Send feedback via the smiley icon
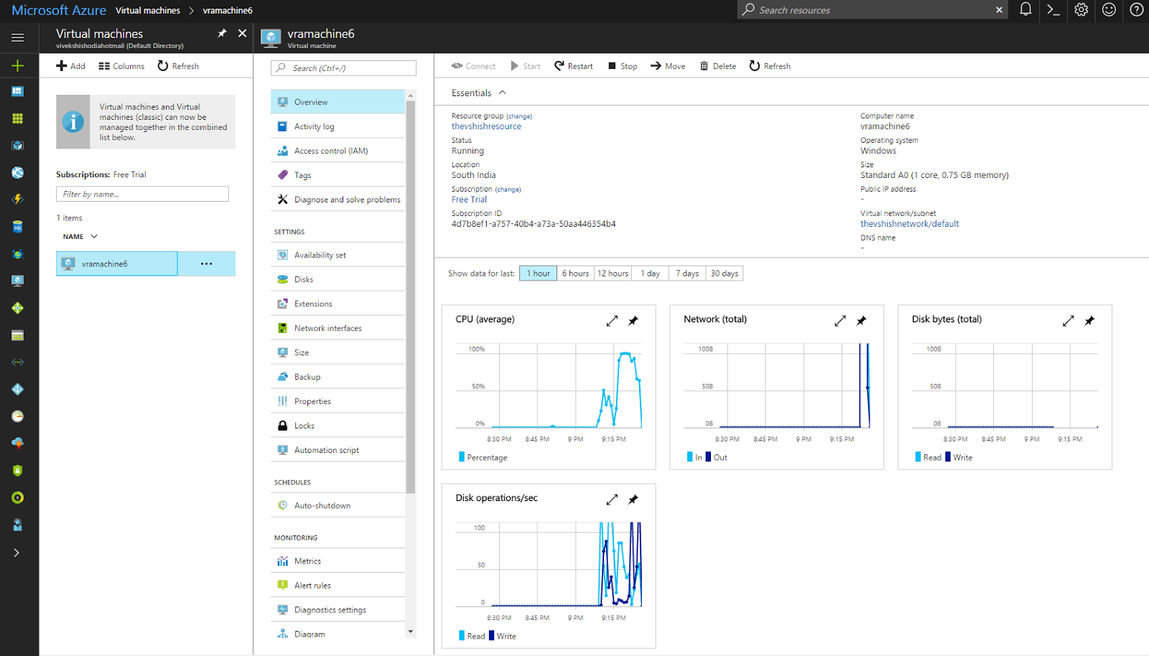The width and height of the screenshot is (1149, 656). point(1109,10)
